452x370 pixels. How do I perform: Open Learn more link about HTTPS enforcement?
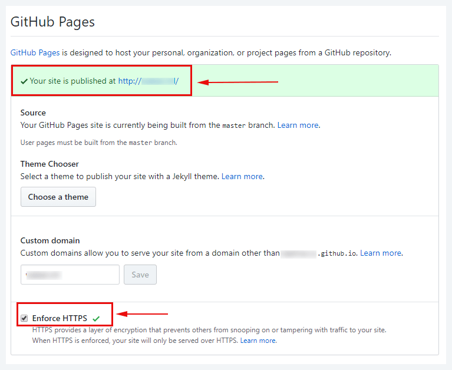pos(258,341)
